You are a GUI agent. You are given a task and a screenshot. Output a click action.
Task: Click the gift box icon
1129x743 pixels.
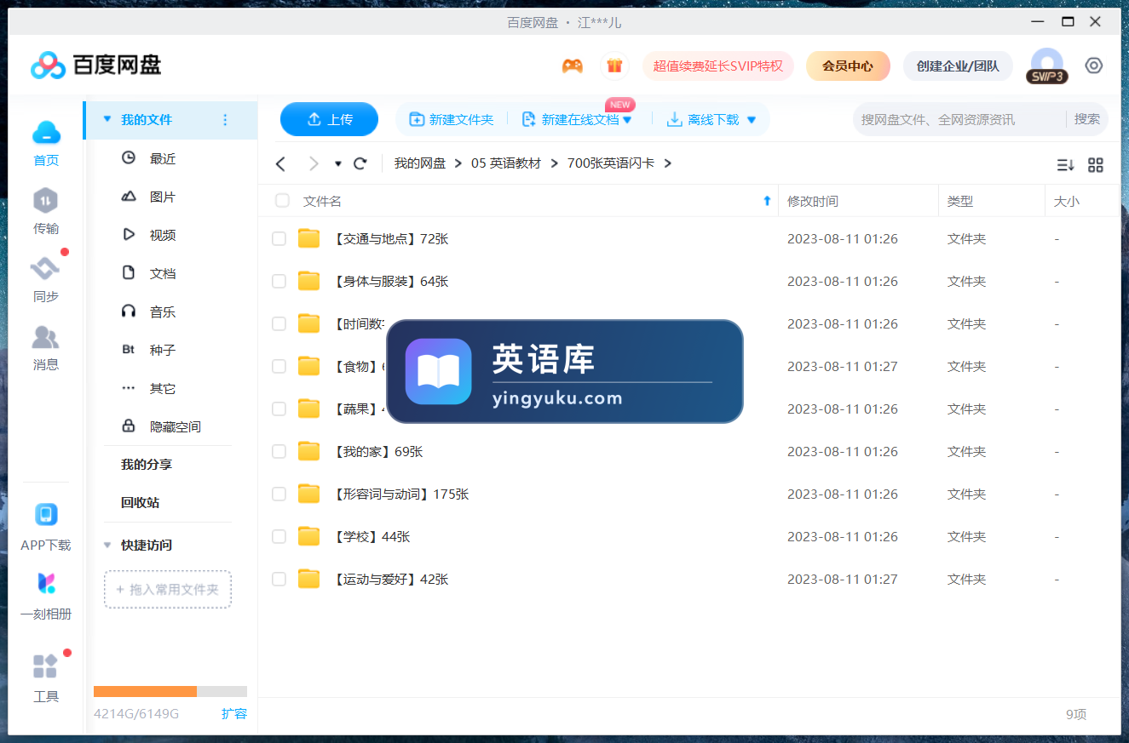point(614,66)
